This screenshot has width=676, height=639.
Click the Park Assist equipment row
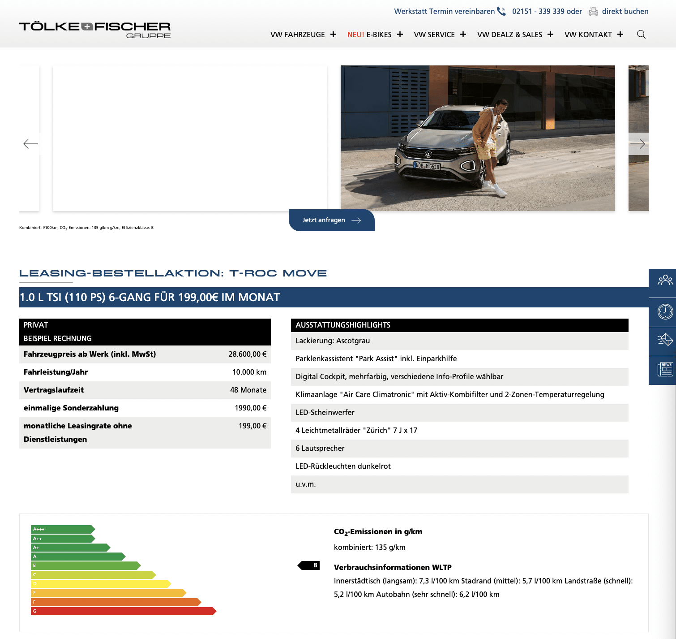[x=460, y=359]
